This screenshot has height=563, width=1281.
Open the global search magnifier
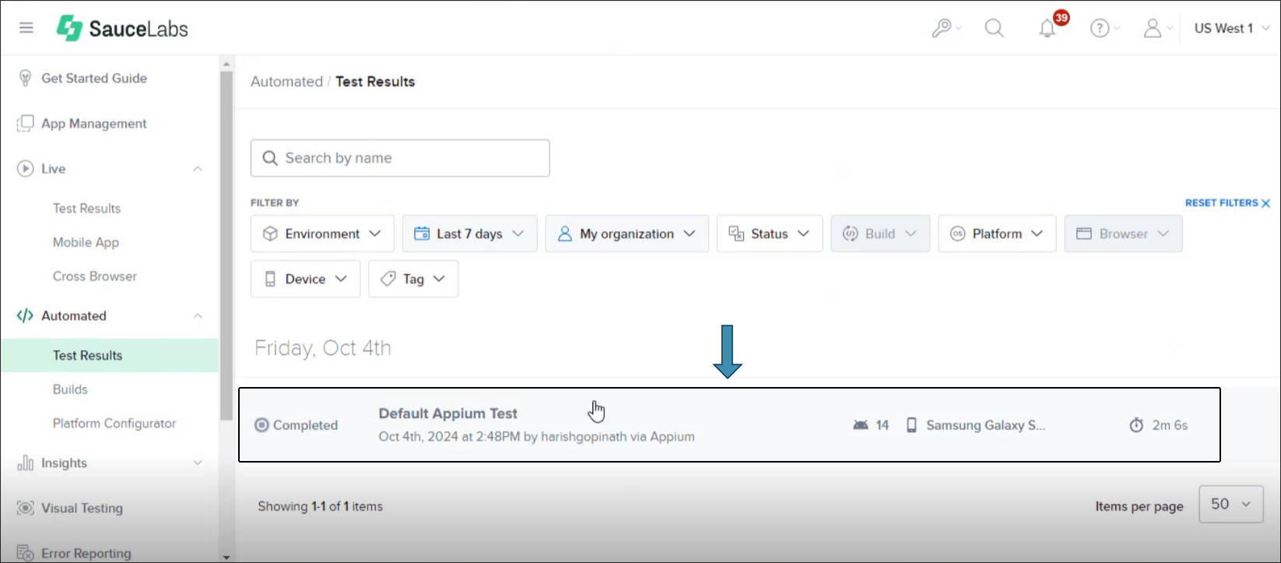click(x=994, y=28)
